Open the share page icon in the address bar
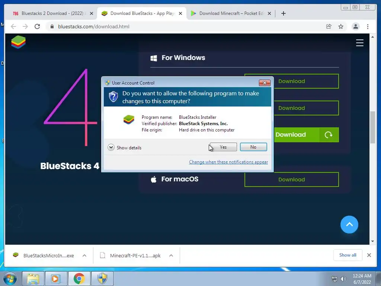 [x=329, y=26]
